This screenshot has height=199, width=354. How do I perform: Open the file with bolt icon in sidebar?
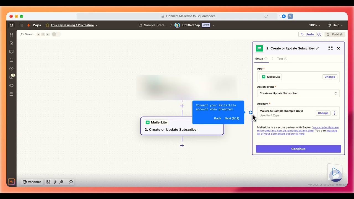point(11,43)
